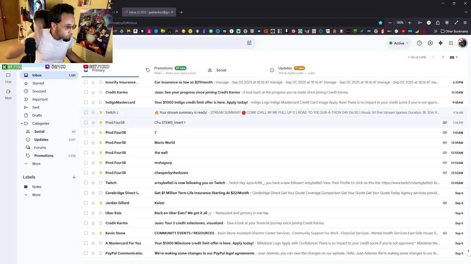Open Gmail Settings gear
Image resolution: width=471 pixels, height=264 pixels.
tap(430, 43)
